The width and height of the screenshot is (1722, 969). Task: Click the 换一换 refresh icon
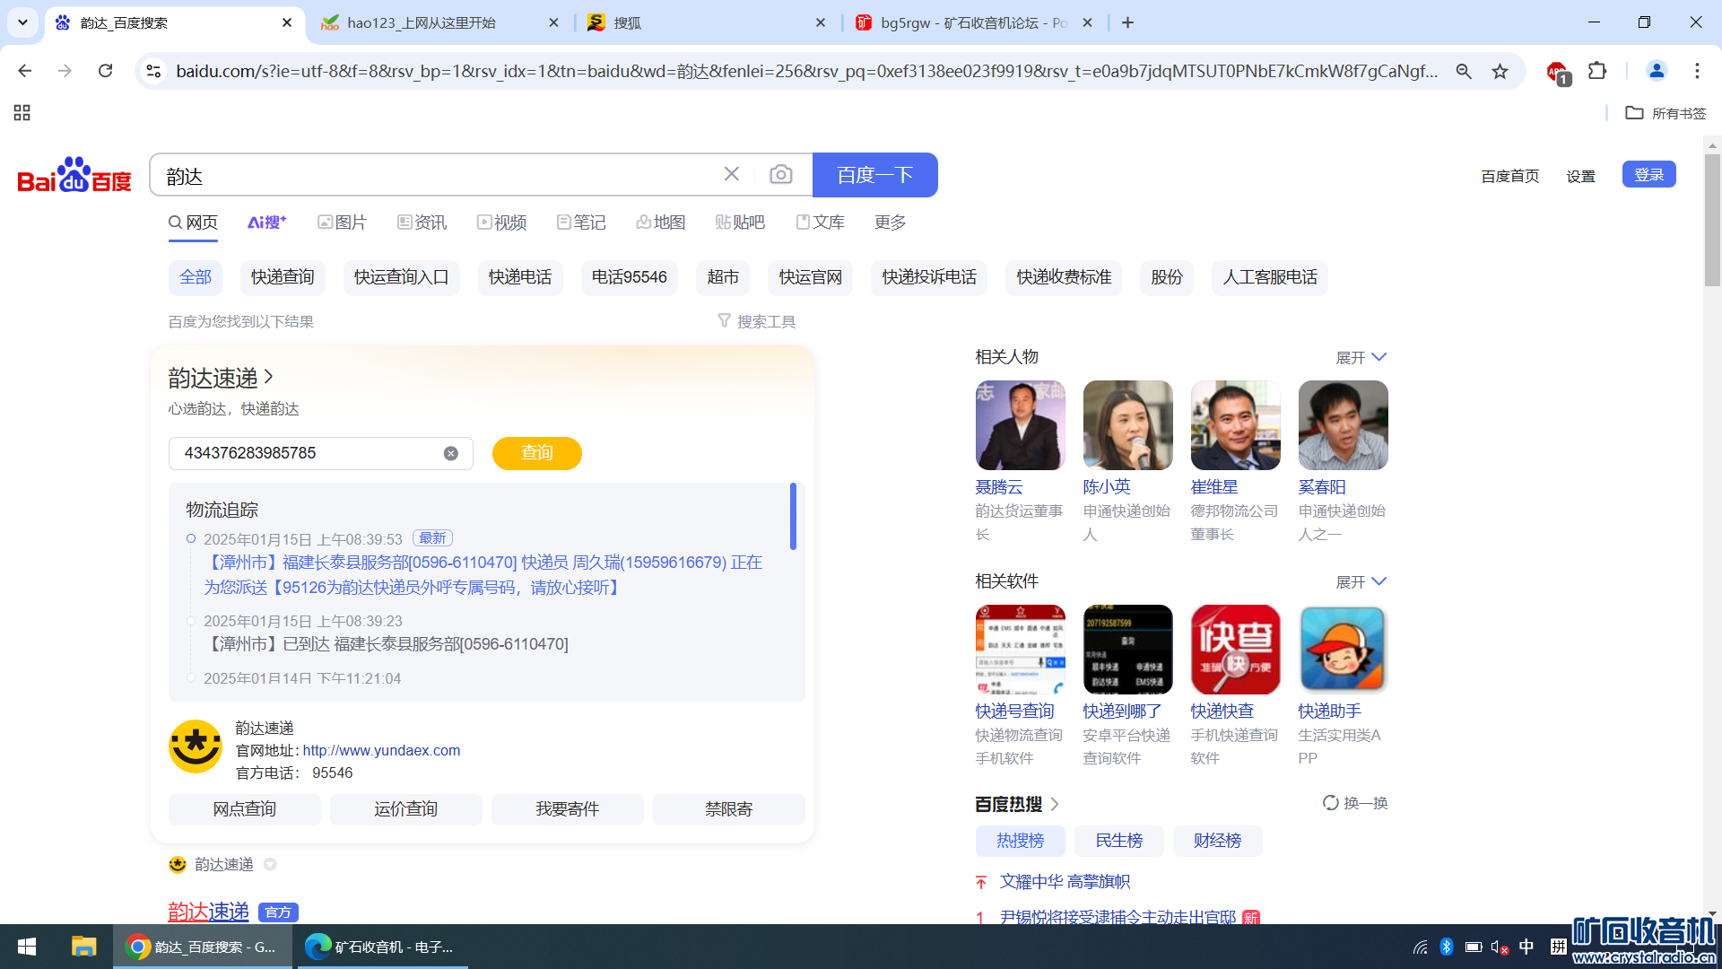tap(1330, 803)
